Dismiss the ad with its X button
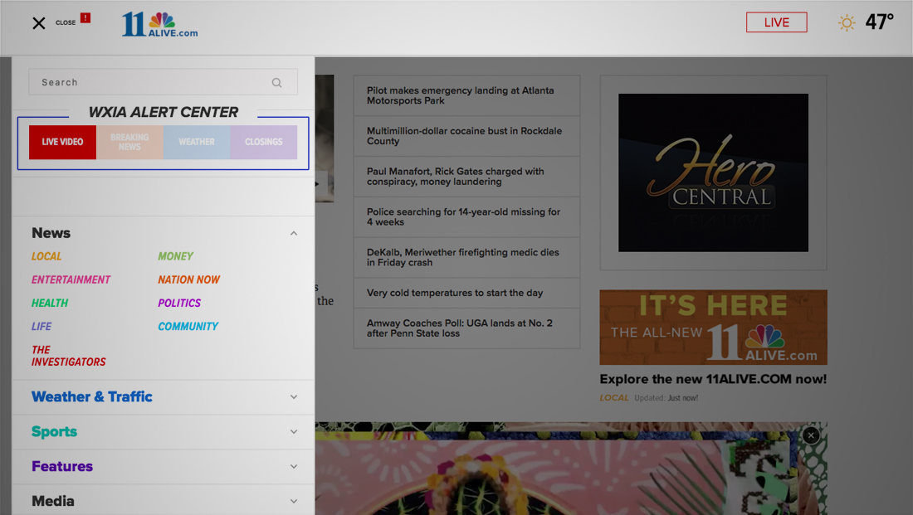The image size is (913, 515). [x=811, y=435]
